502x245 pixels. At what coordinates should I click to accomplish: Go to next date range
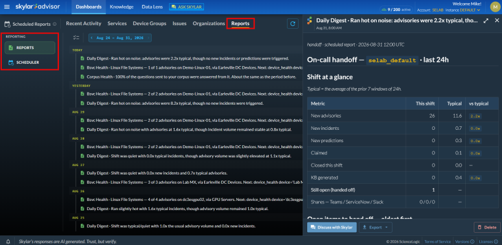pyautogui.click(x=148, y=38)
